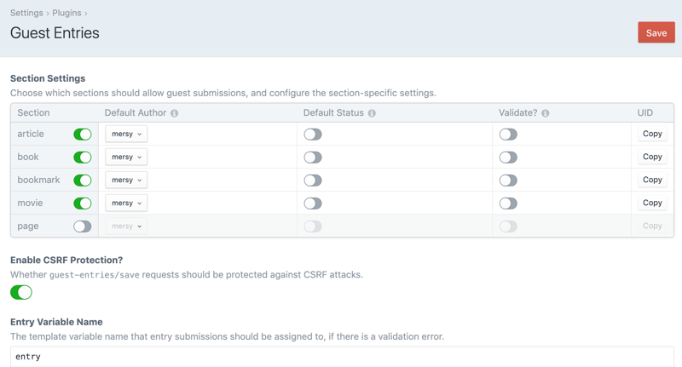Click the info icon beside Validate?
Image resolution: width=682 pixels, height=367 pixels.
coord(546,113)
